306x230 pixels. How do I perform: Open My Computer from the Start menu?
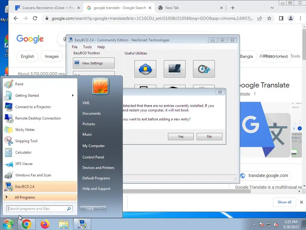tap(94, 146)
